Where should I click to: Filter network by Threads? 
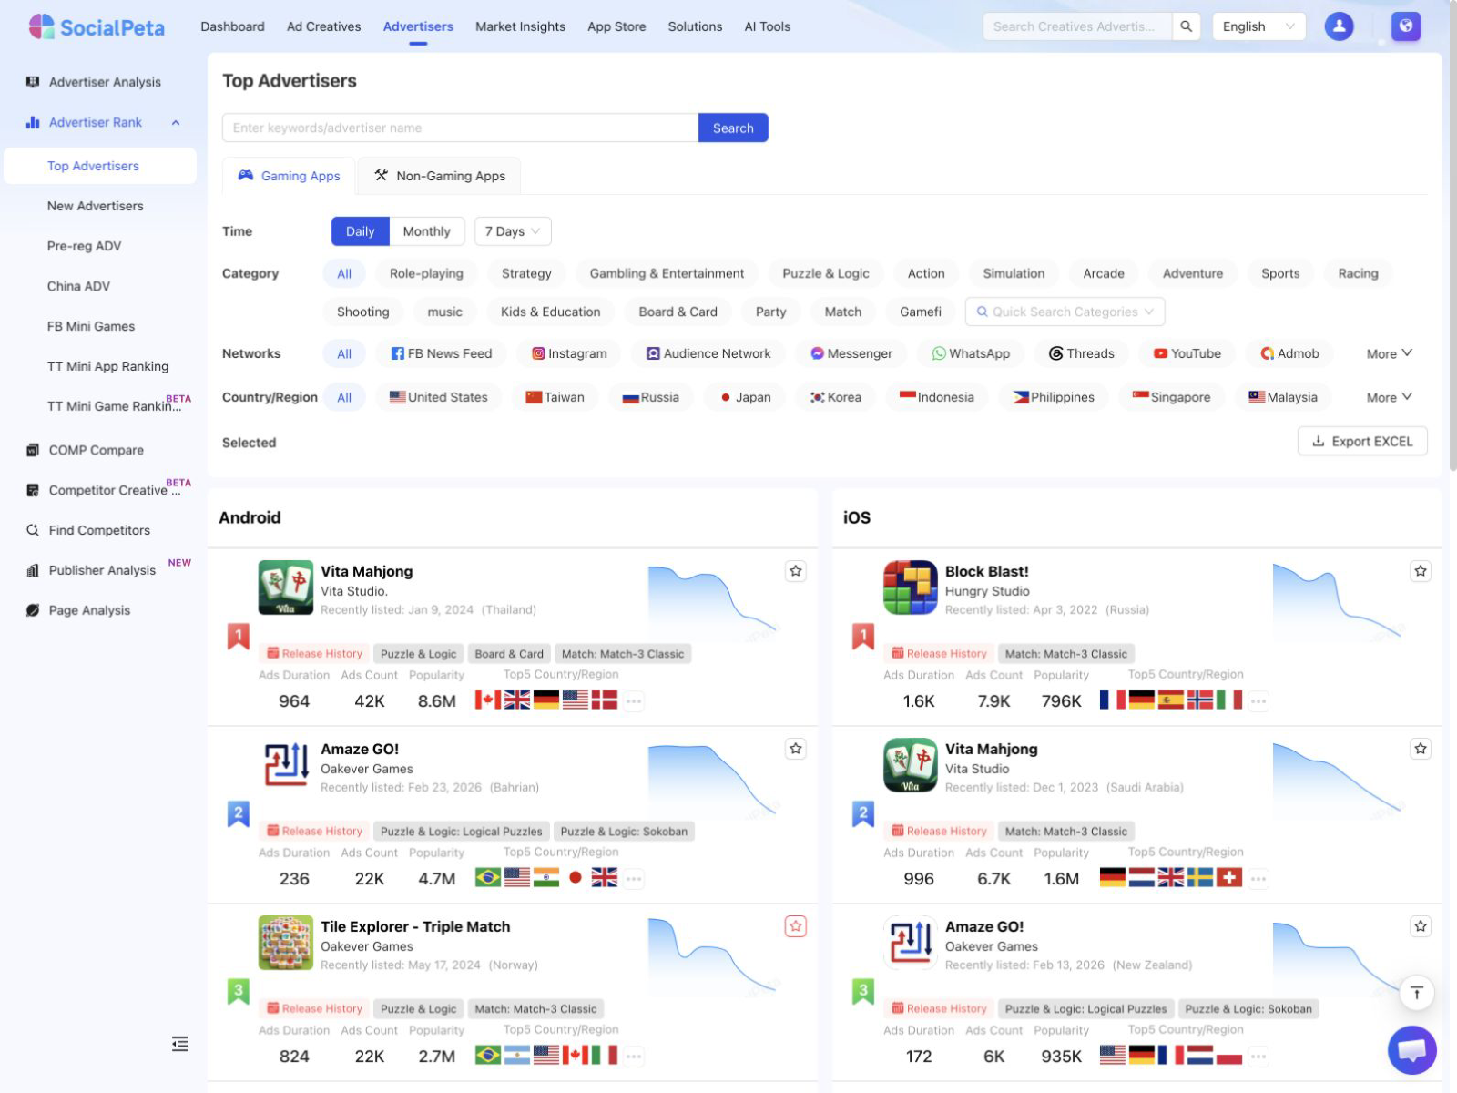[1081, 353]
